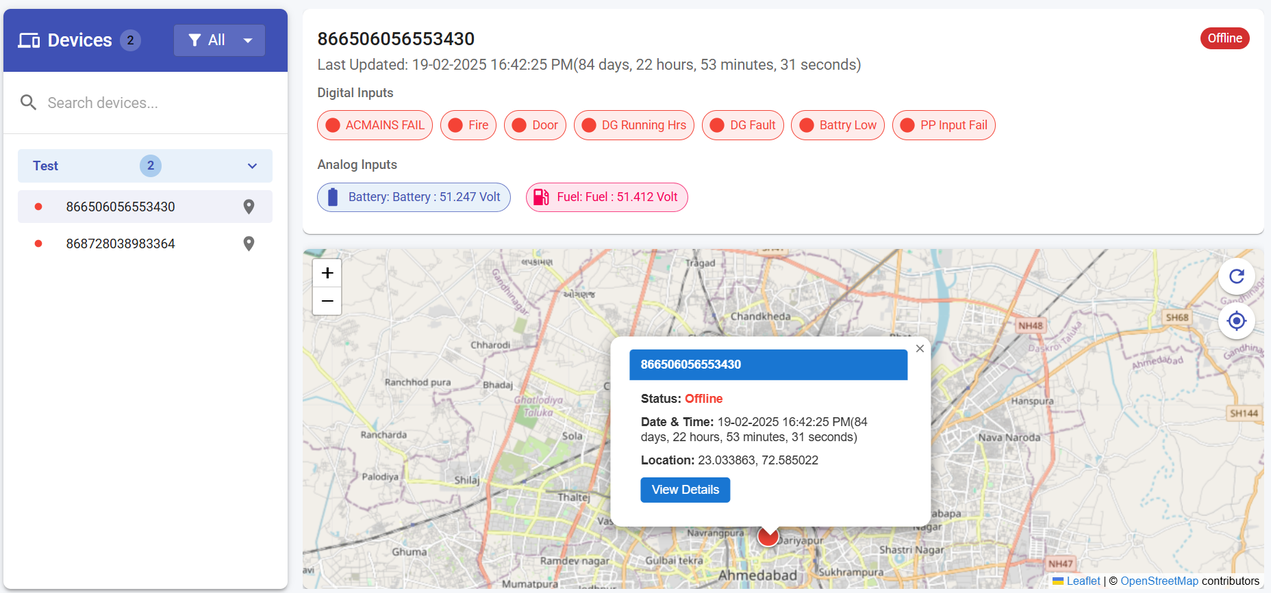This screenshot has height=593, width=1271.
Task: Center map on my location target icon
Action: (x=1236, y=321)
